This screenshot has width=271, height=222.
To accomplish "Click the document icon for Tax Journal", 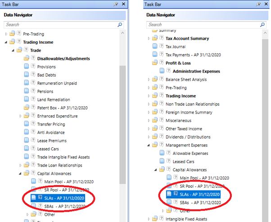I will coord(155,46).
